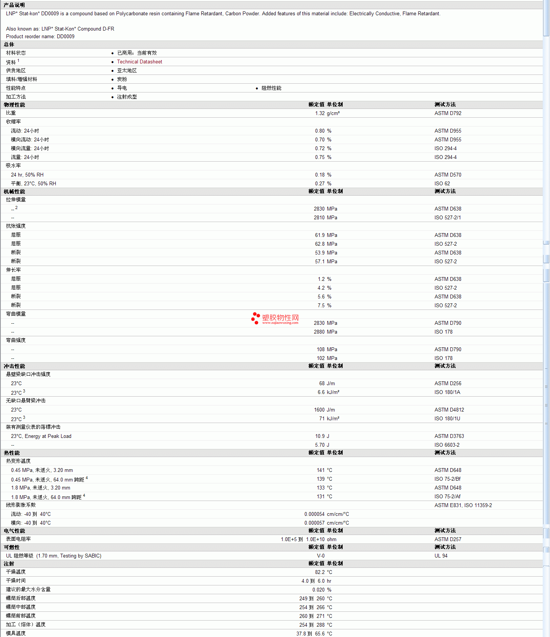This screenshot has height=637, width=550.
Task: Click the '模具温度' row label
Action: [x=16, y=633]
